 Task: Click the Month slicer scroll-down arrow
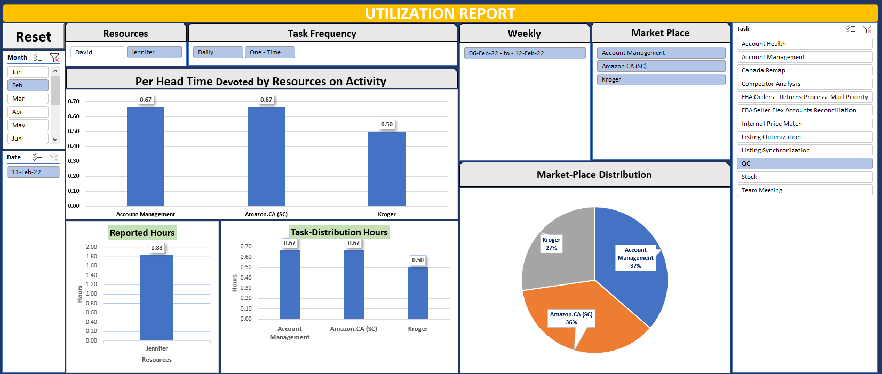55,140
